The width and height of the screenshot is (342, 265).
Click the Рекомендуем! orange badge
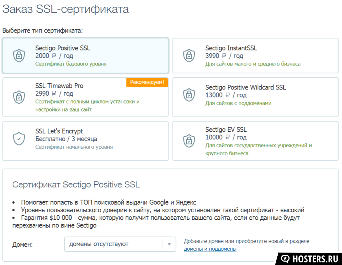147,82
